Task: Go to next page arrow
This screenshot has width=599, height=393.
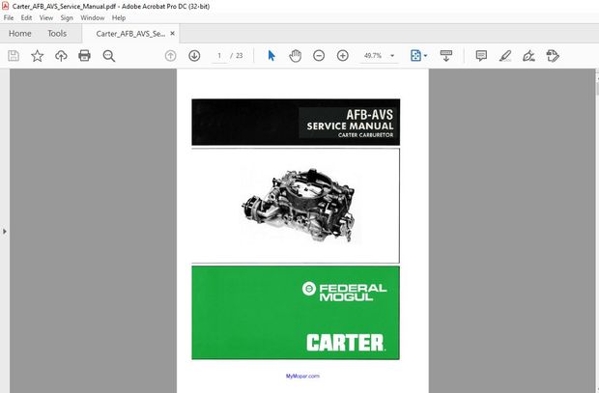Action: pyautogui.click(x=194, y=56)
